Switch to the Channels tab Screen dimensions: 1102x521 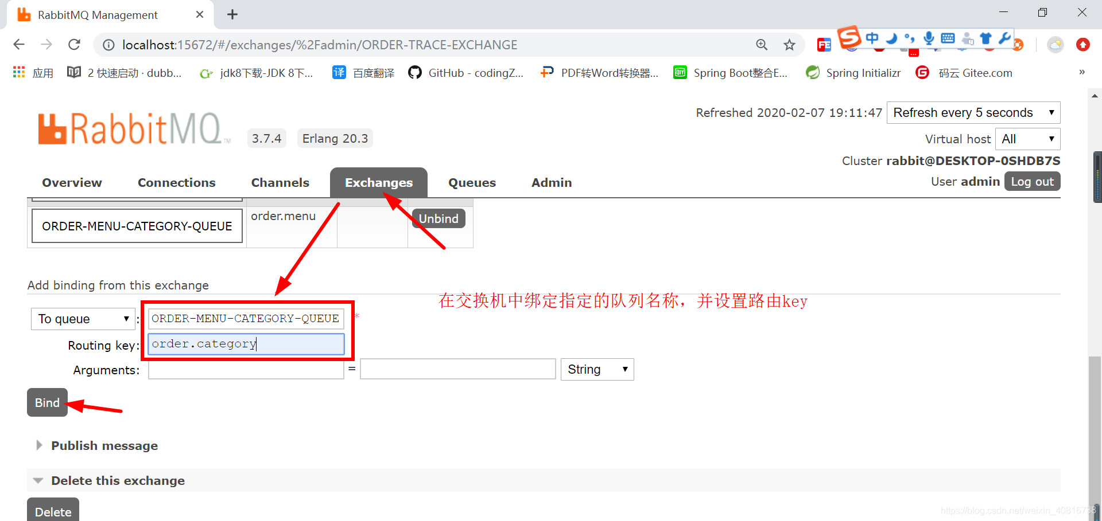click(x=280, y=183)
